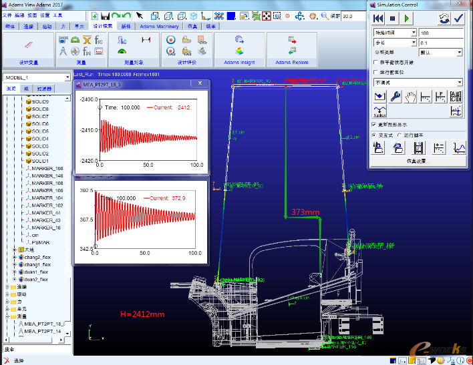Expand the 大地 ground tree node
The width and height of the screenshot is (473, 365).
(15, 250)
